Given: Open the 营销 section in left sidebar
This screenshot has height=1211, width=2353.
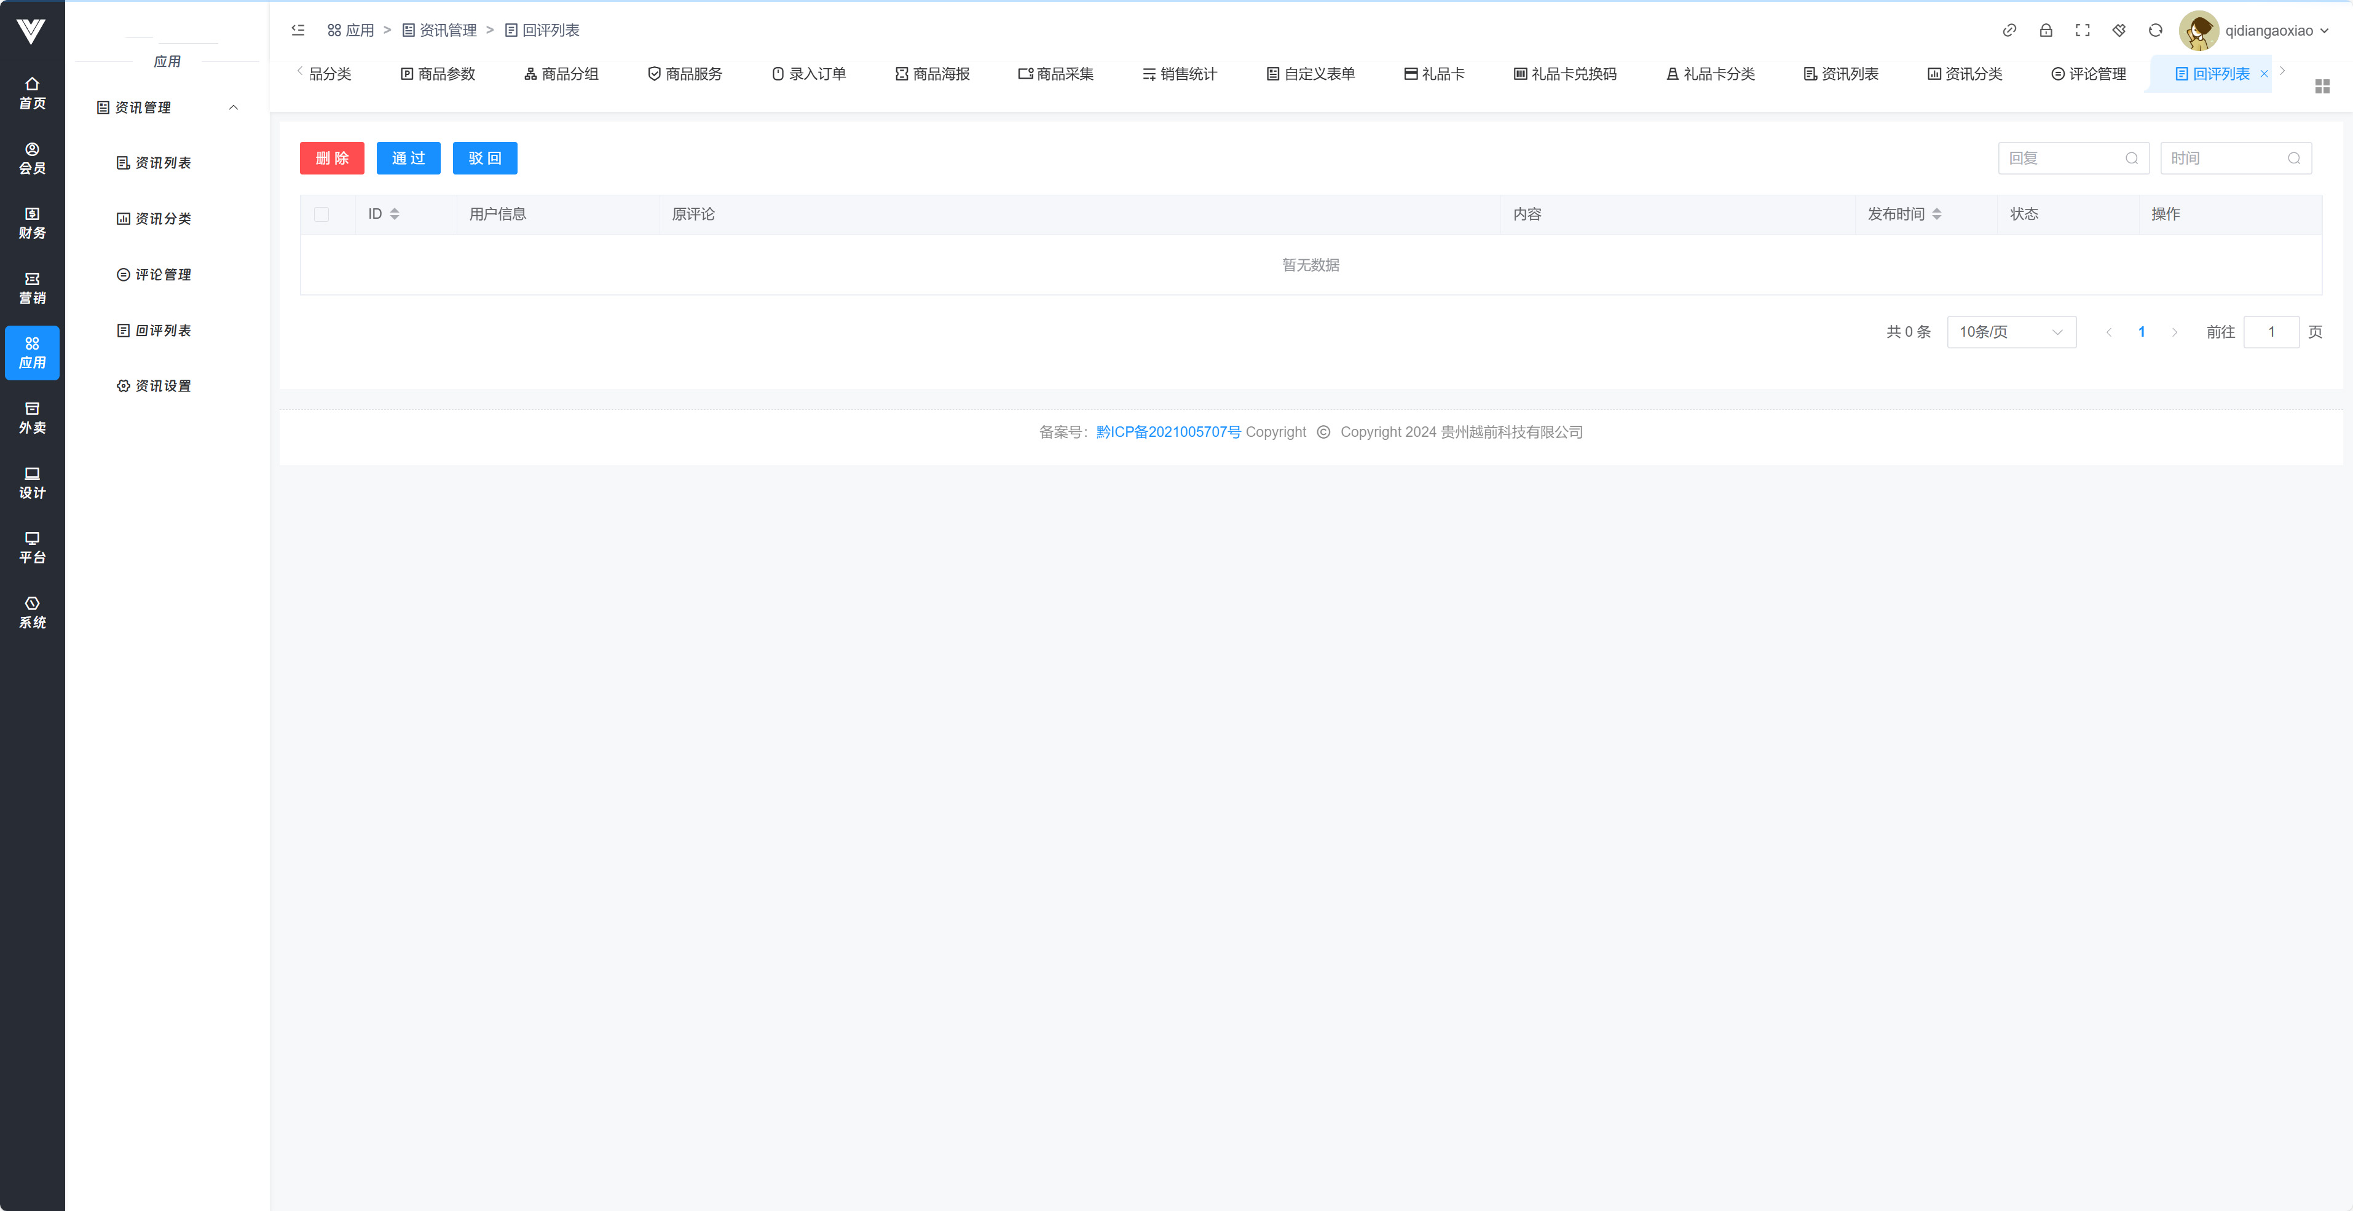Looking at the screenshot, I should pyautogui.click(x=32, y=288).
